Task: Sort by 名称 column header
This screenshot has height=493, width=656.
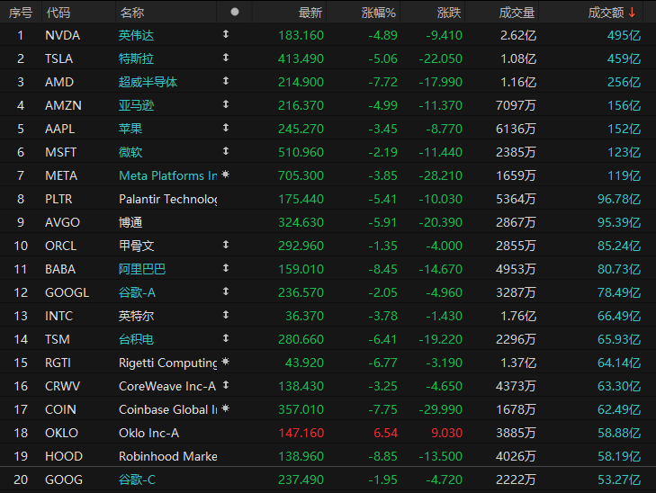Action: click(x=132, y=13)
